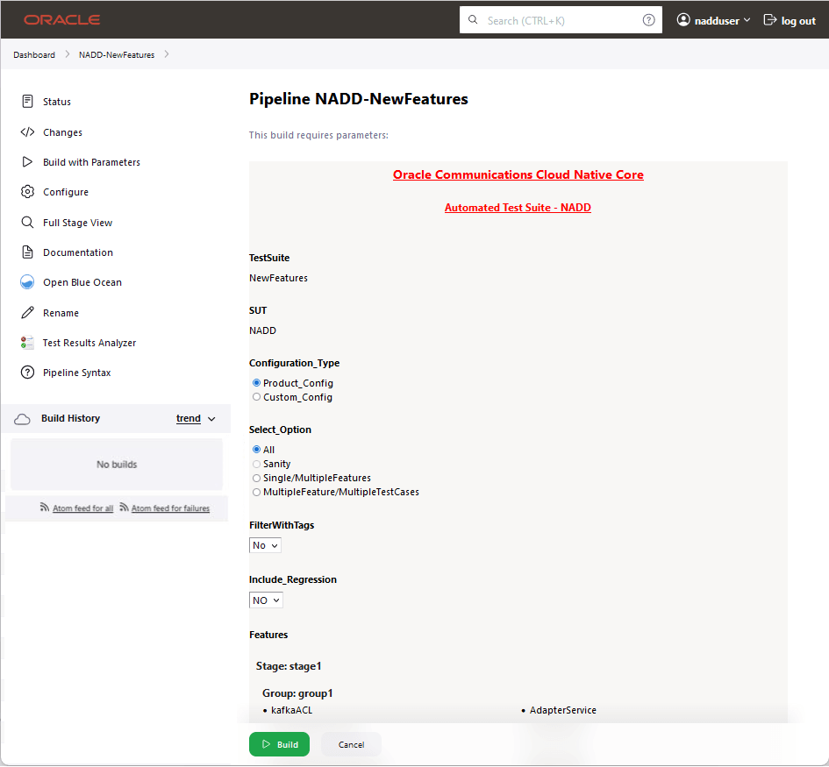This screenshot has height=767, width=829.
Task: Click the Full Stage View magnifier icon
Action: tap(27, 223)
